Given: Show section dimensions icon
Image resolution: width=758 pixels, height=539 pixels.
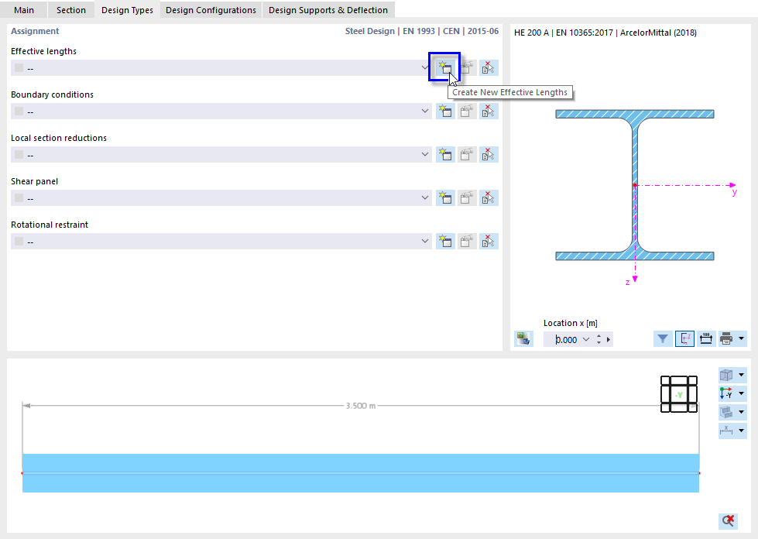Looking at the screenshot, I should pyautogui.click(x=706, y=339).
